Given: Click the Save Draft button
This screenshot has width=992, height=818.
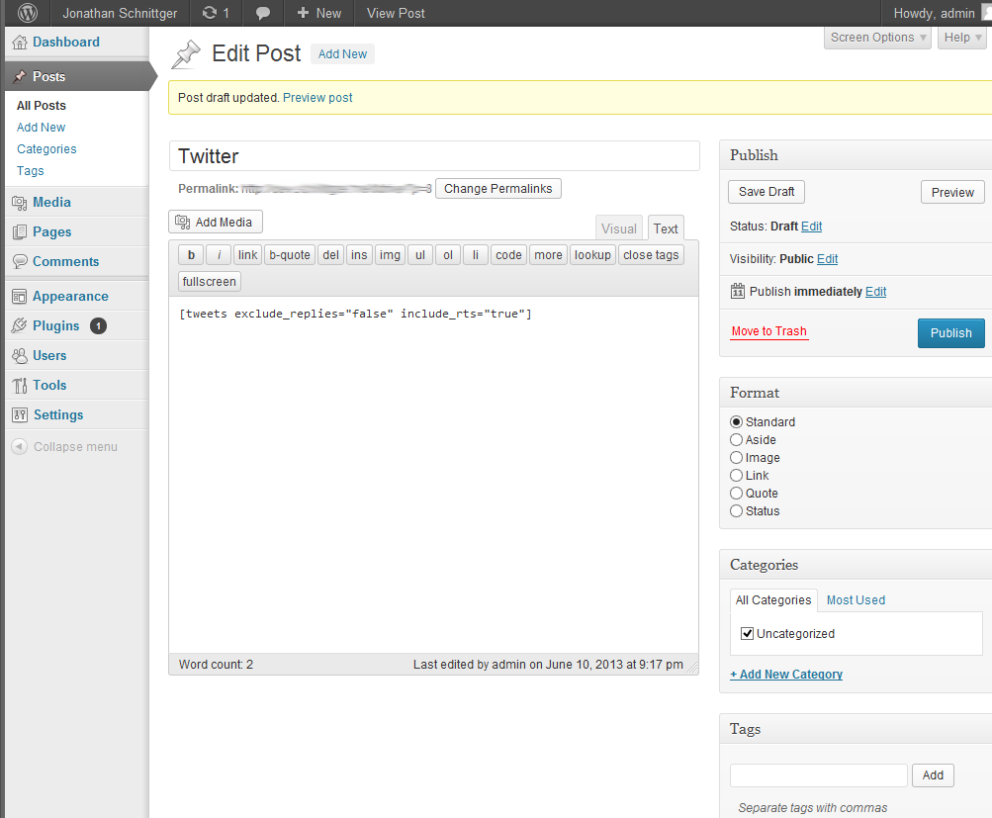Looking at the screenshot, I should (x=767, y=192).
